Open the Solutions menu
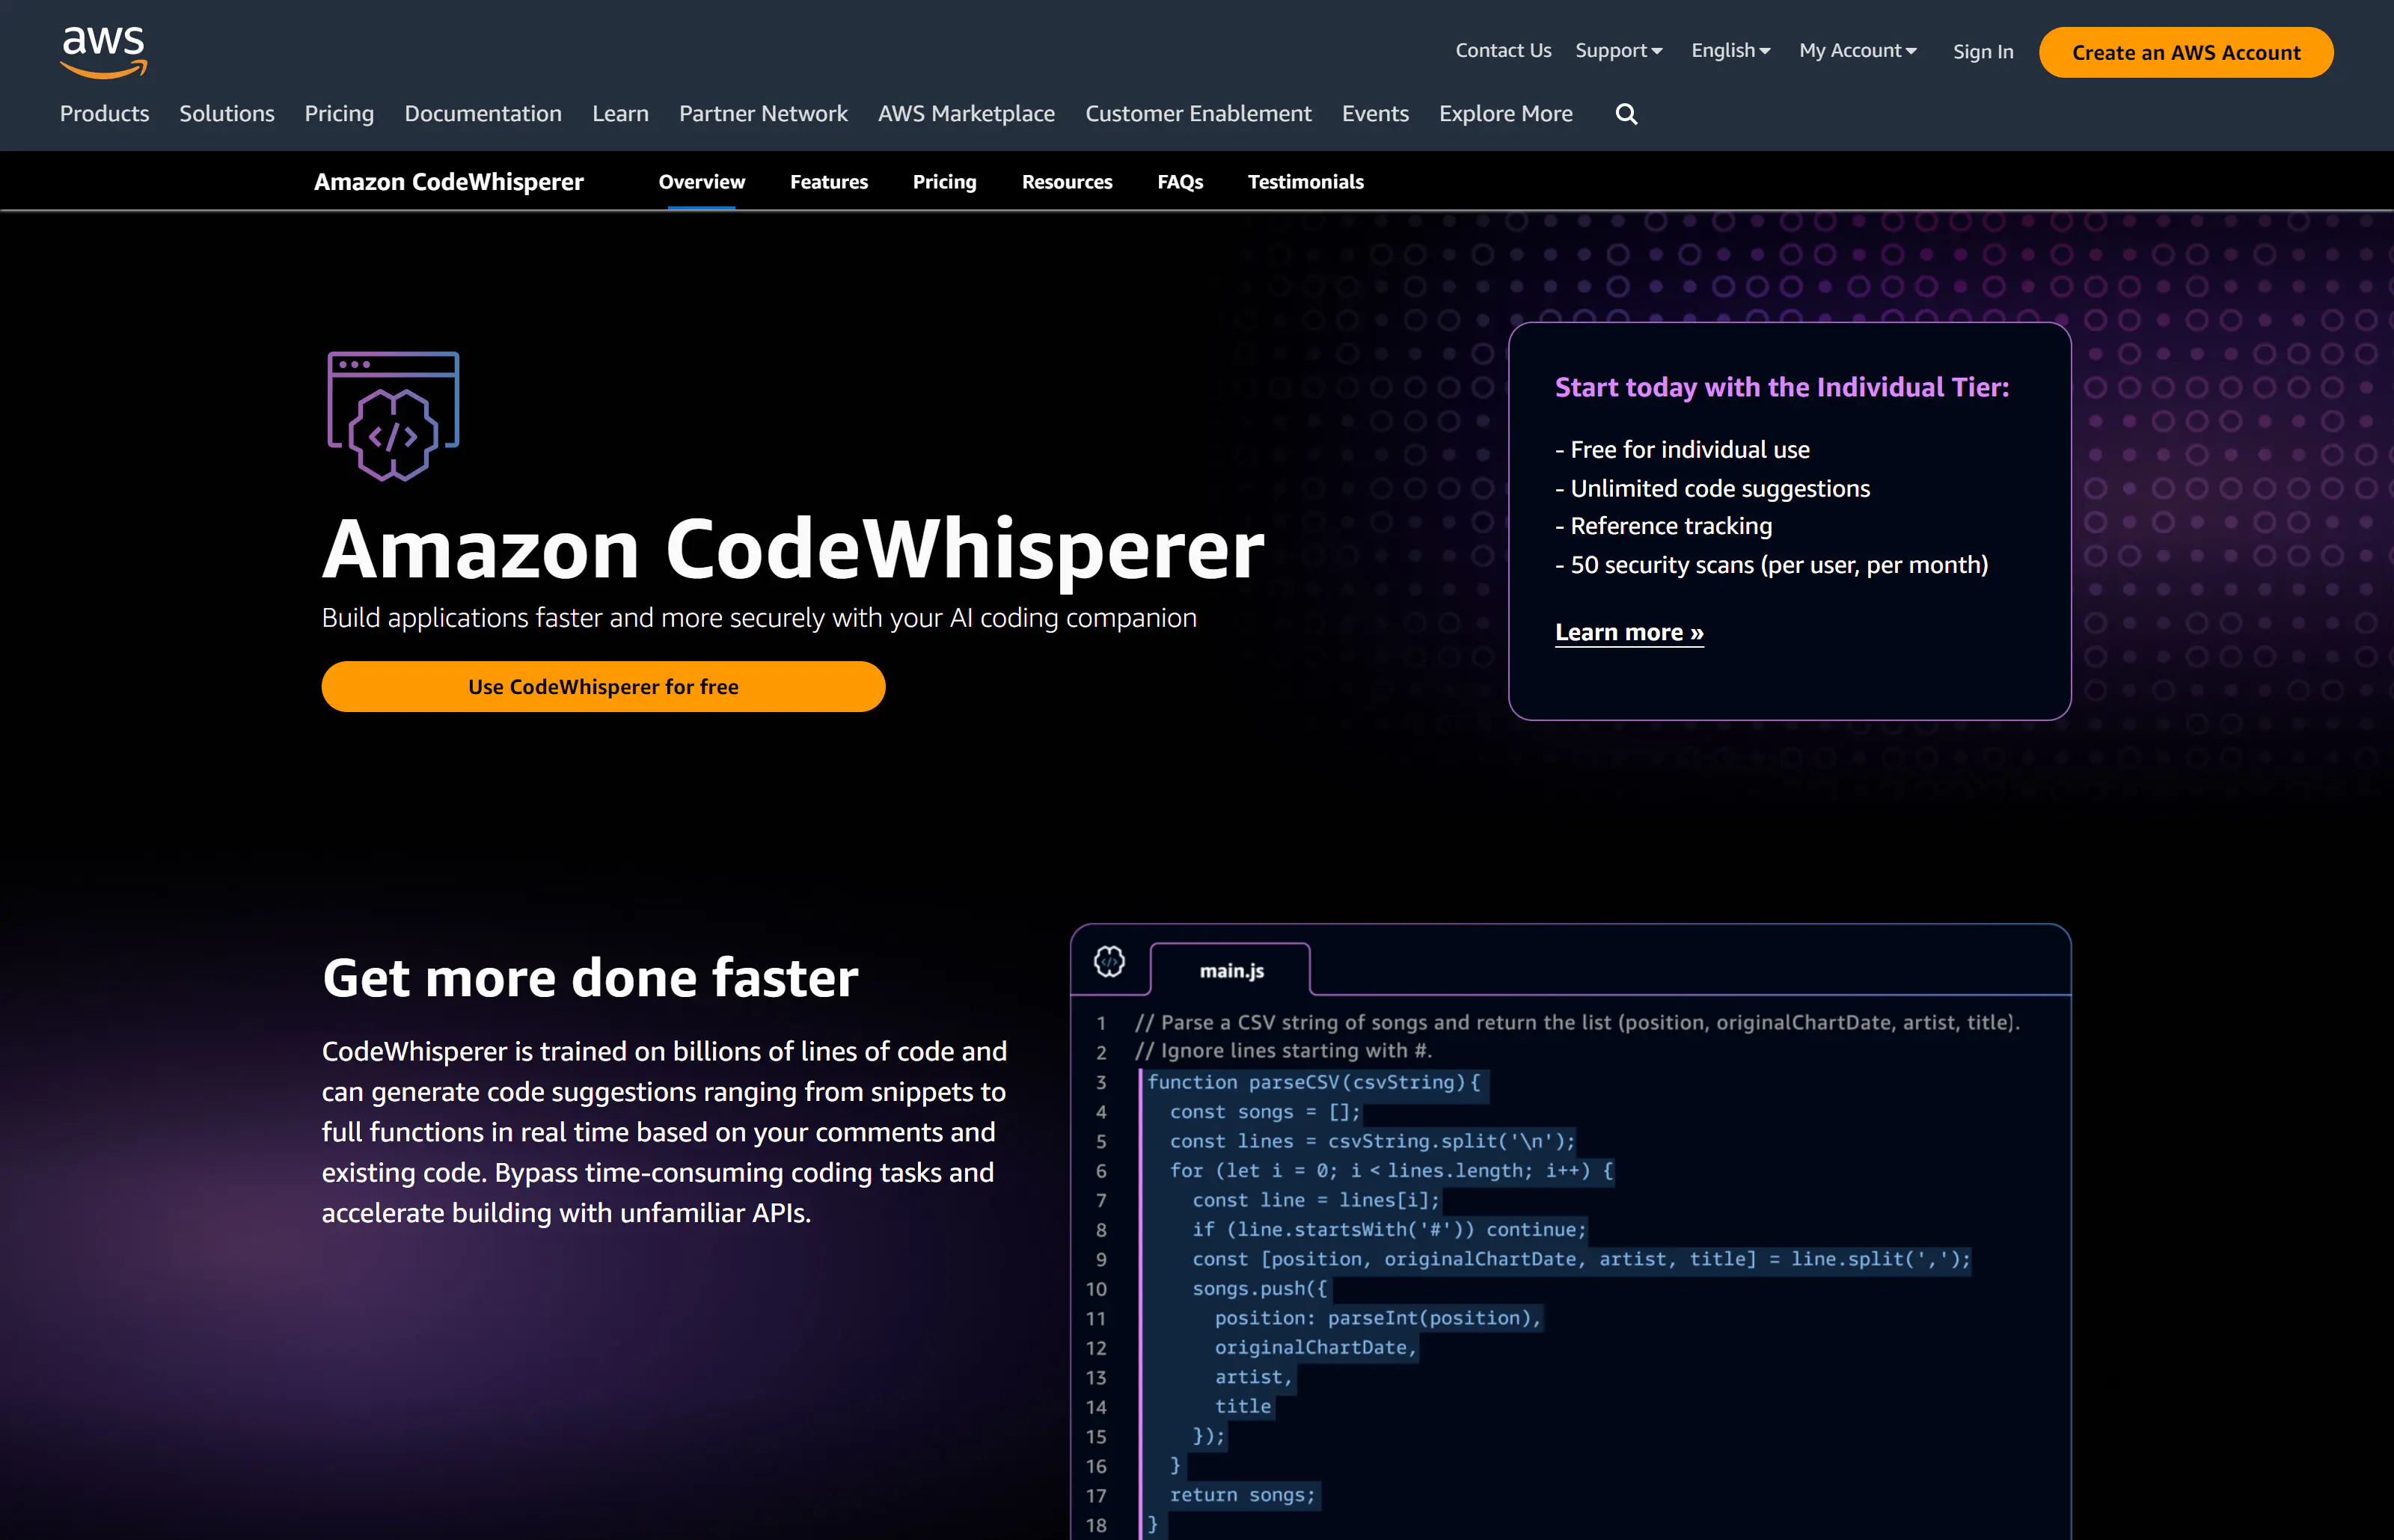The image size is (2394, 1540). pyautogui.click(x=226, y=114)
